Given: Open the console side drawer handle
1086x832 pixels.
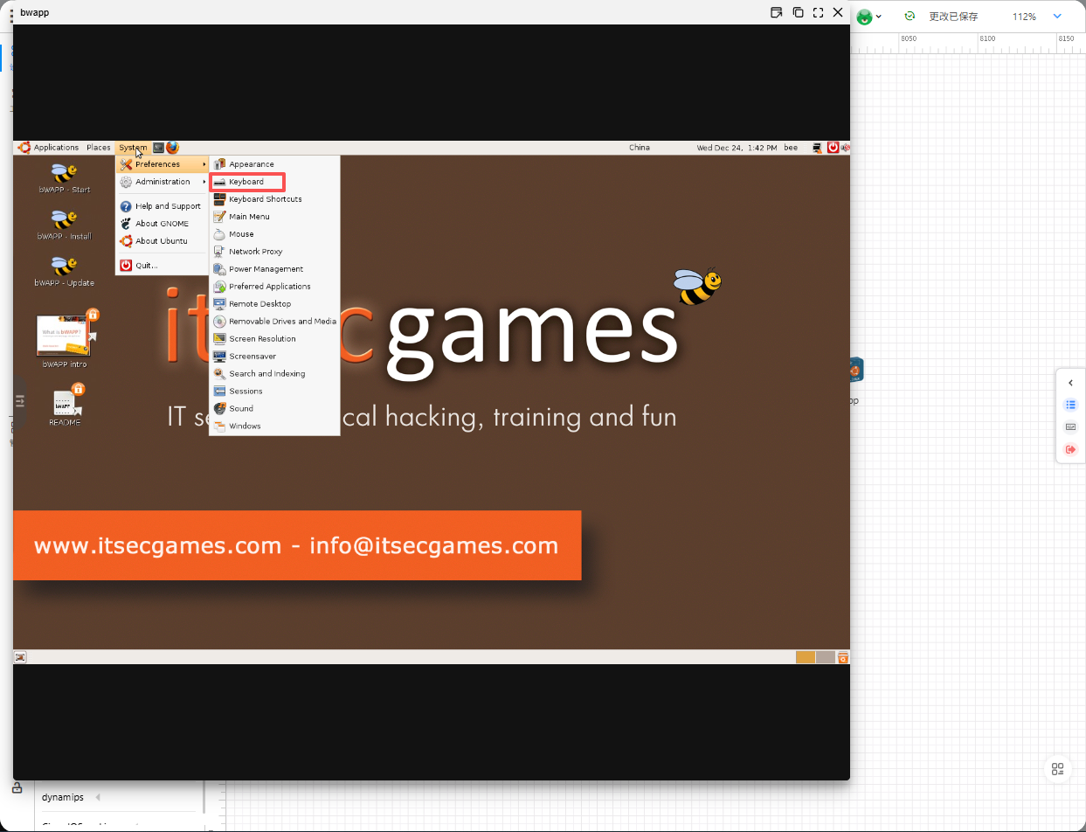Looking at the screenshot, I should 20,401.
